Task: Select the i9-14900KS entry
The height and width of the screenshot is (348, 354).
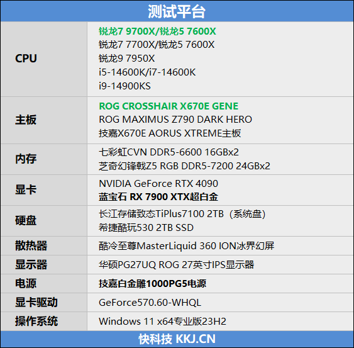Action: 124,86
